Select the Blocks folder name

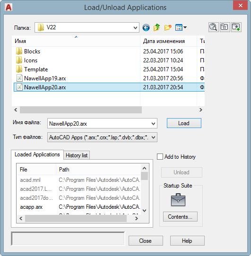click(32, 51)
